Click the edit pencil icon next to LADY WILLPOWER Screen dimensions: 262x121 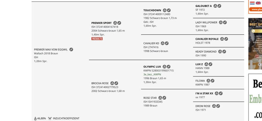tap(225, 22)
